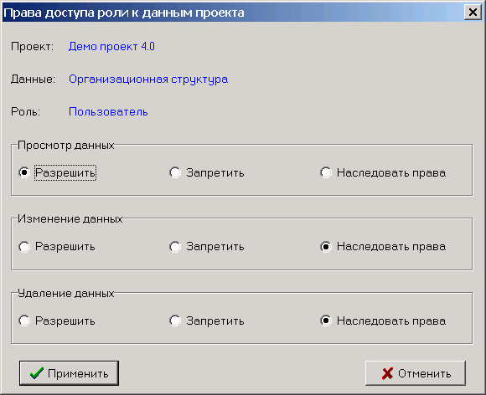This screenshot has width=486, height=395.
Task: Click the Демо проект 4.0 project name
Action: (111, 46)
